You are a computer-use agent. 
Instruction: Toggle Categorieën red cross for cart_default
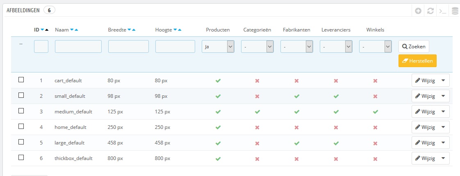click(257, 81)
